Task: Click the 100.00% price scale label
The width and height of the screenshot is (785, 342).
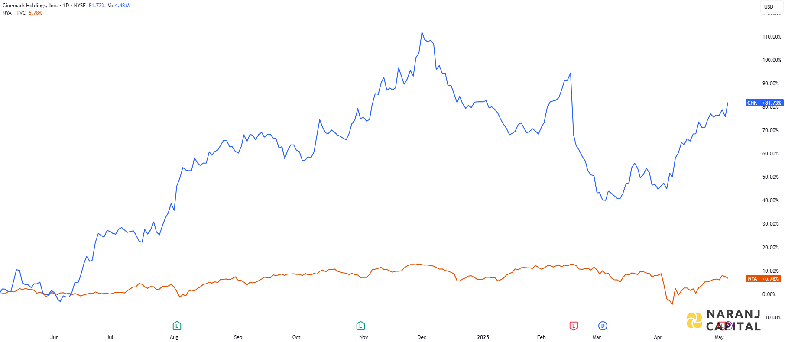Action: pos(772,60)
